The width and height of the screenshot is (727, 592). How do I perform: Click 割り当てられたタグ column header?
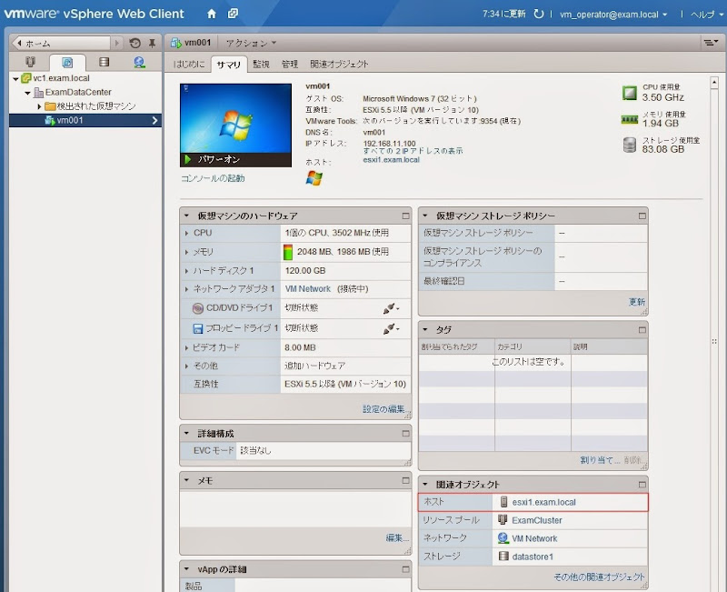click(x=456, y=347)
